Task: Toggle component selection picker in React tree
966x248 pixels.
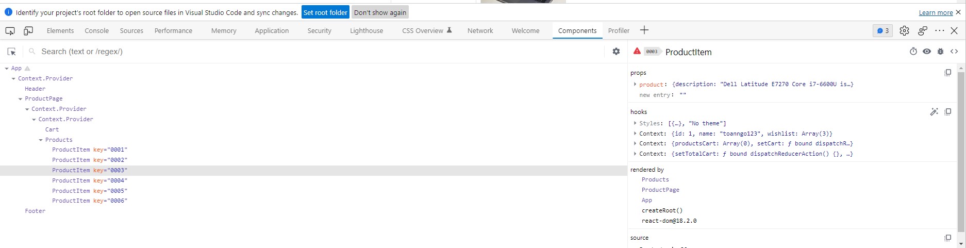Action: tap(11, 52)
